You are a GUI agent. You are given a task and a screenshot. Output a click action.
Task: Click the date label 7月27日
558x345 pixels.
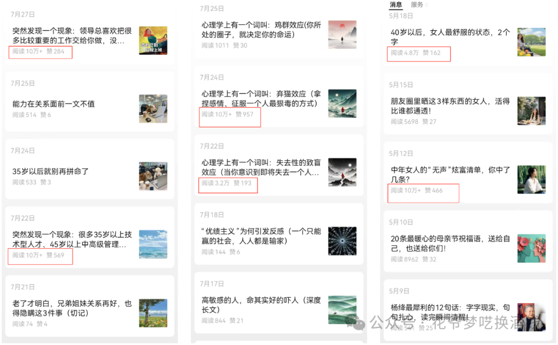(22, 14)
